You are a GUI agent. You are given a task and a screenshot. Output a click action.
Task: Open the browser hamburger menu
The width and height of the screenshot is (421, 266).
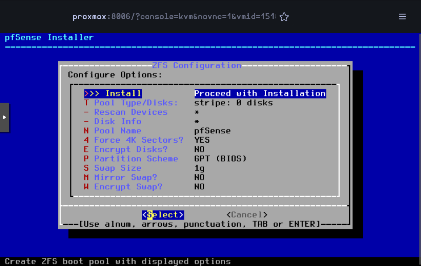click(x=402, y=17)
